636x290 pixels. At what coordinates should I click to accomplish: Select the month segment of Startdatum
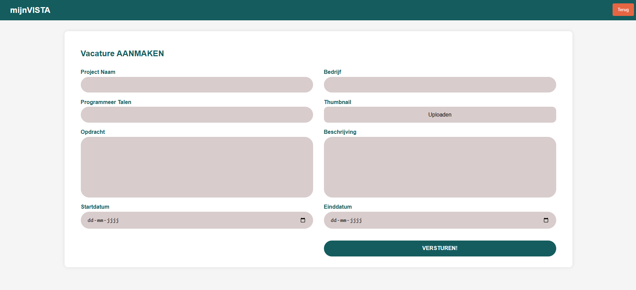tap(100, 220)
